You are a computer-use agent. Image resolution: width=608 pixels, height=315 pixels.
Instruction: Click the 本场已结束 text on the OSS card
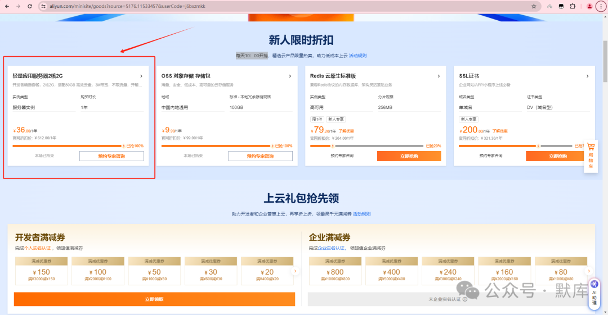coord(193,156)
